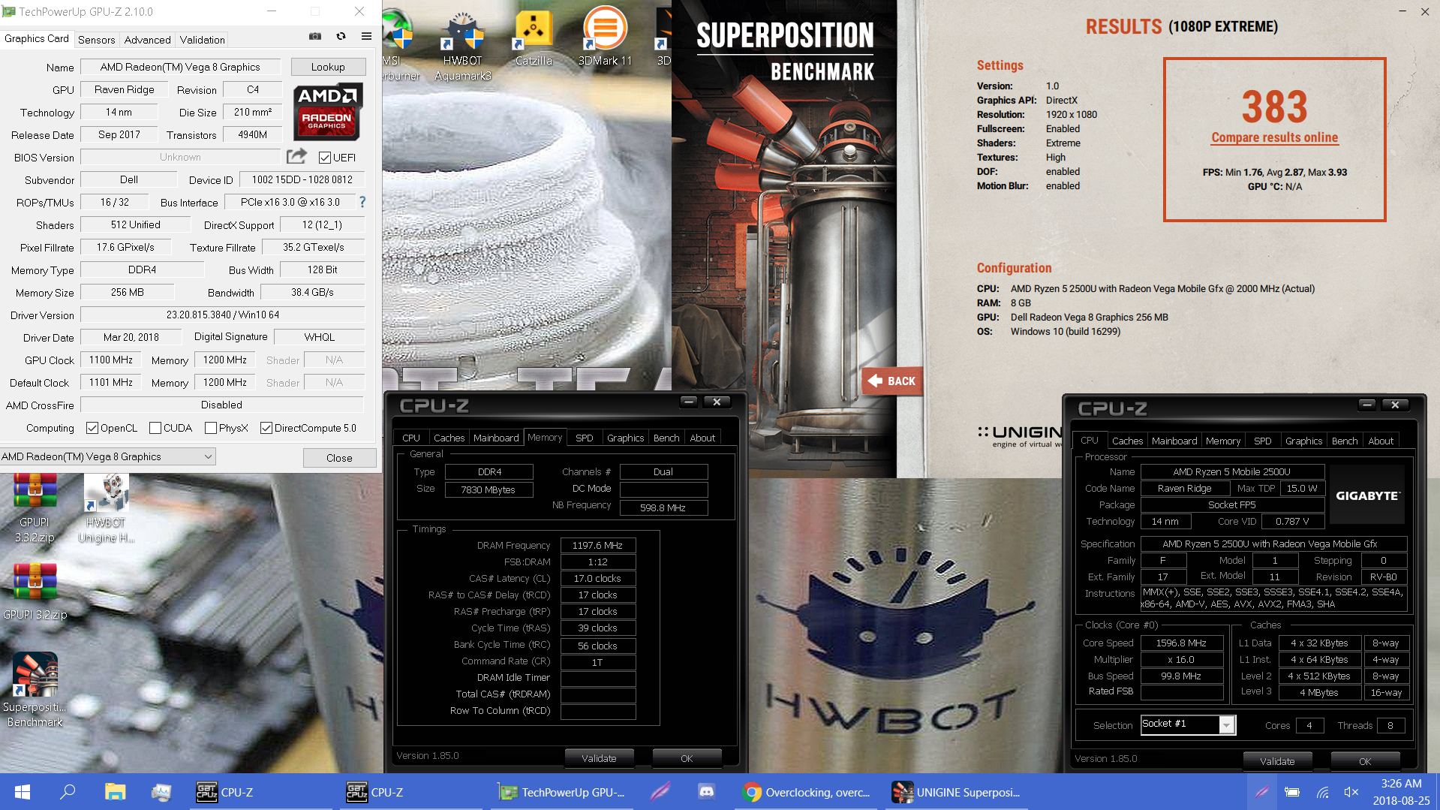Open the Catzilla desktop icon
Viewport: 1440px width, 810px height.
pos(534,38)
